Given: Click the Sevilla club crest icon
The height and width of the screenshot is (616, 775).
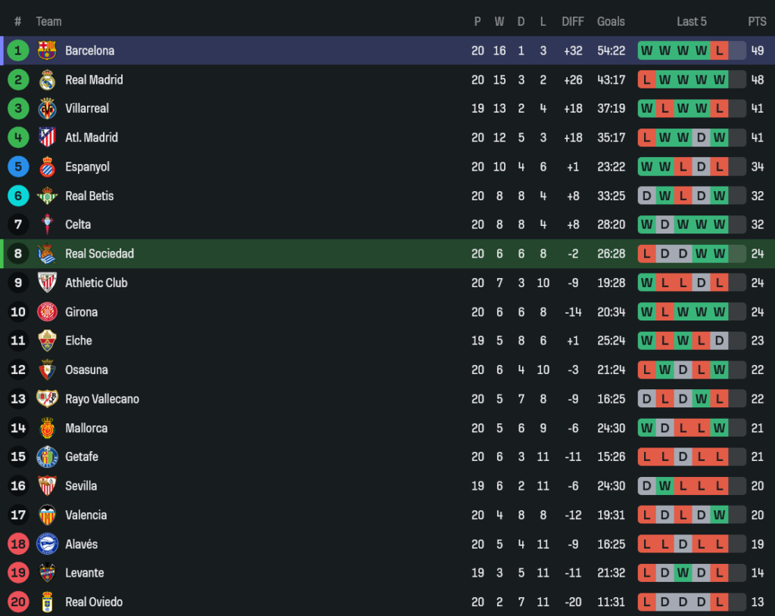Looking at the screenshot, I should (x=47, y=486).
